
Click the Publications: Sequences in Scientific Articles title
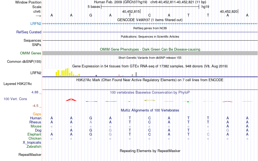[150, 37]
